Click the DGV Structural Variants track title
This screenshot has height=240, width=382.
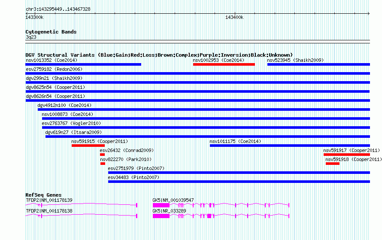[x=159, y=55]
